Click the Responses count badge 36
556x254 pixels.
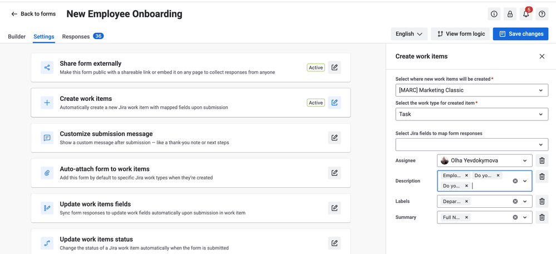click(98, 36)
